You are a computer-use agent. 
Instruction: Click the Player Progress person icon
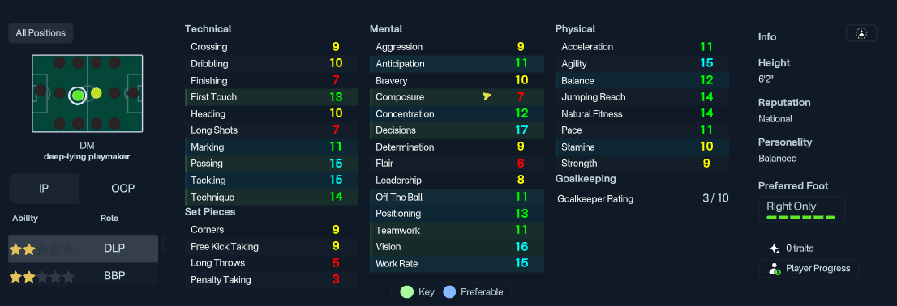tap(775, 269)
